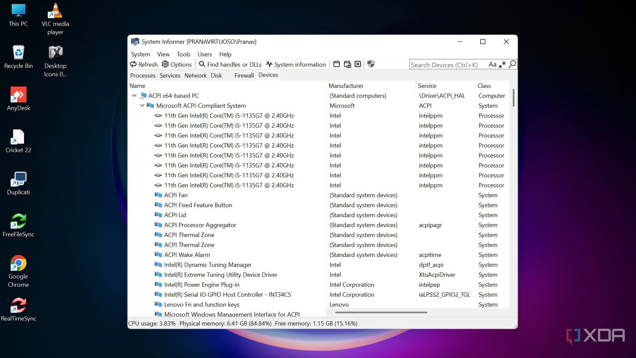Screen dimensions: 636x358
Task: Click the Refresh toolbar button
Action: pyautogui.click(x=143, y=64)
